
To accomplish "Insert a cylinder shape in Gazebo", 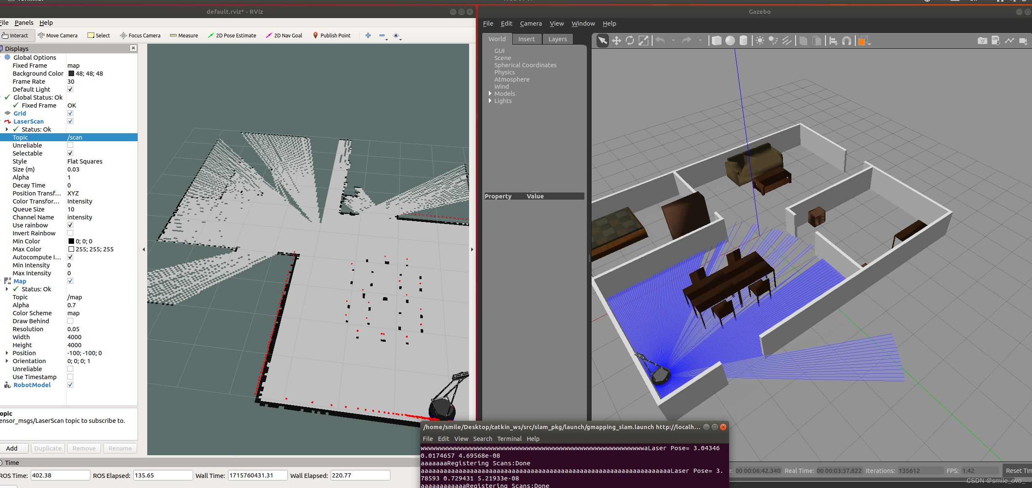I will coord(743,41).
